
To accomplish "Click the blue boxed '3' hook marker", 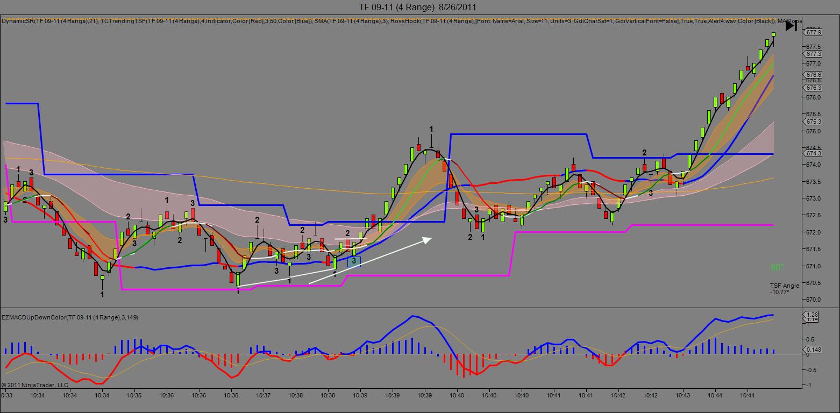I will point(354,261).
